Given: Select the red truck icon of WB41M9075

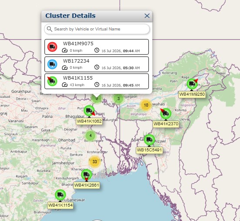Looking at the screenshot, I should tap(52, 47).
